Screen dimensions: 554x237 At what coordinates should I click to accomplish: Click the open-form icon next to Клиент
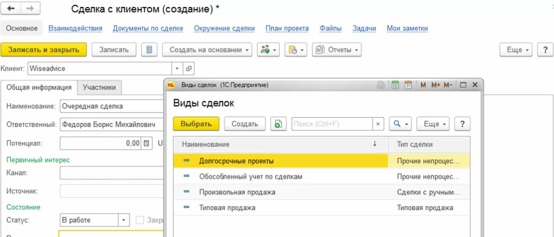click(x=189, y=69)
